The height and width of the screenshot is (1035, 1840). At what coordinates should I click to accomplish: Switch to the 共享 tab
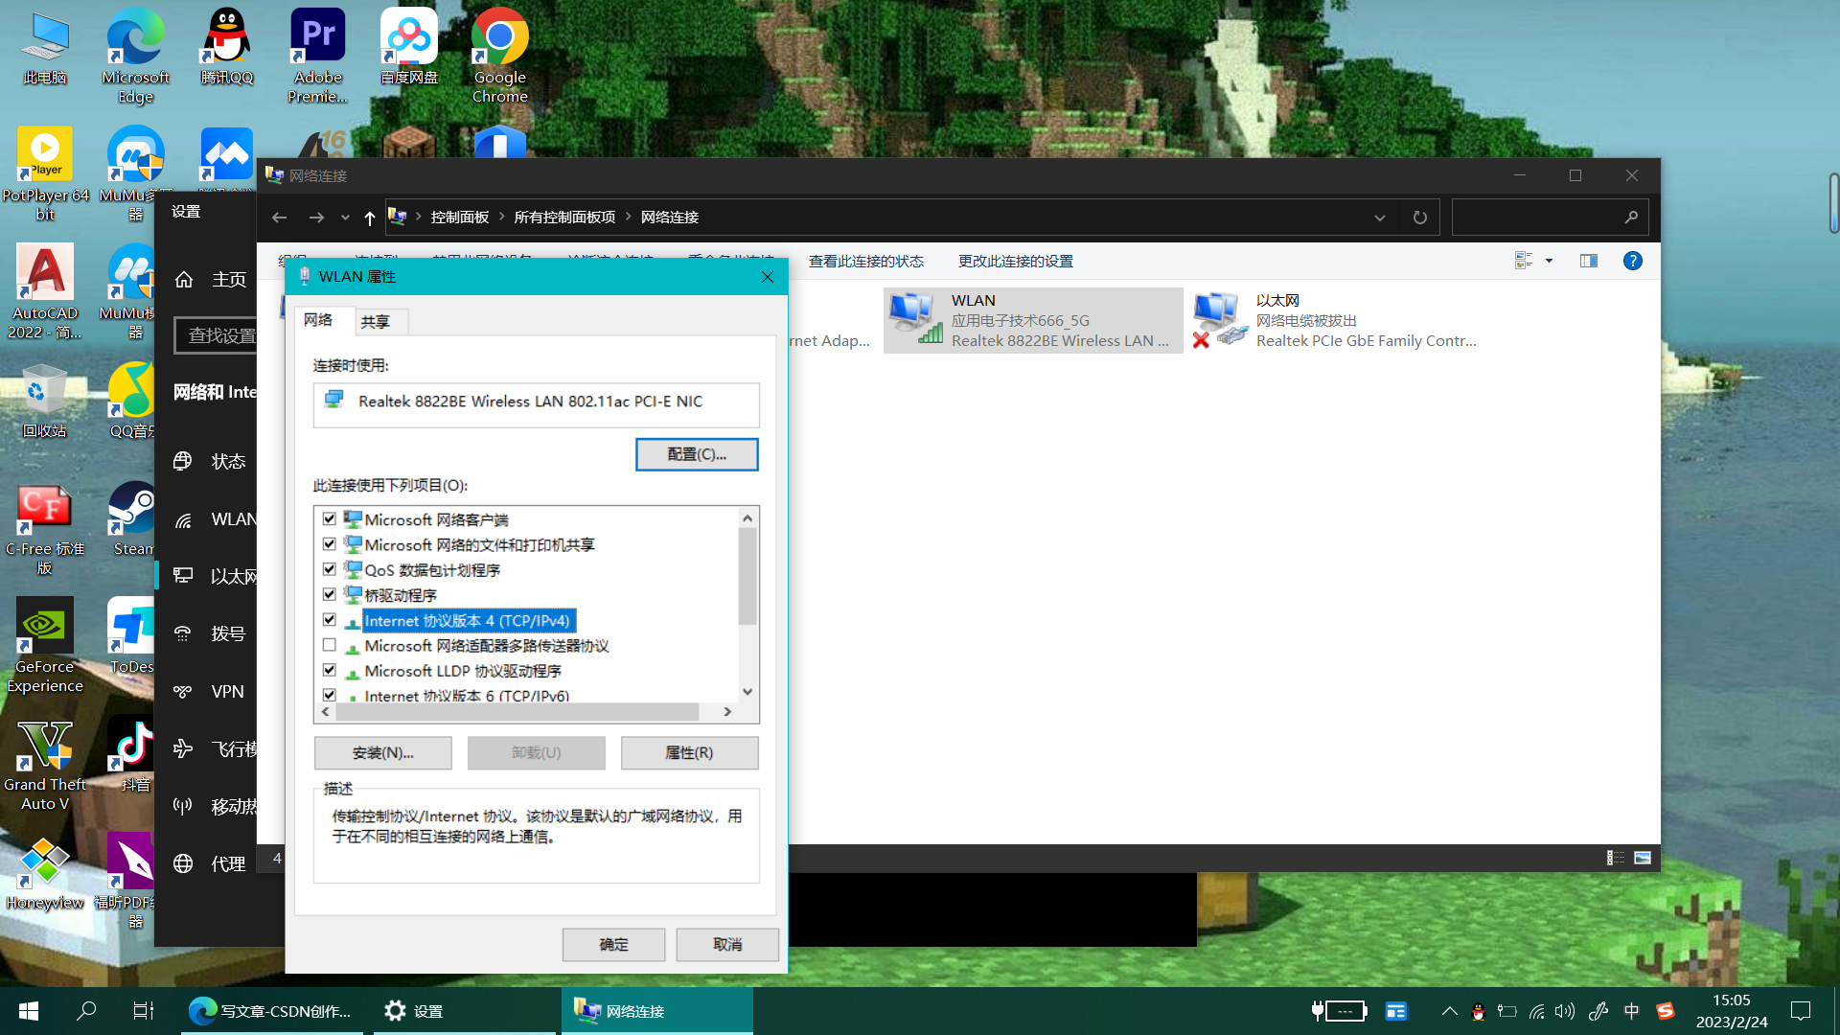(375, 322)
